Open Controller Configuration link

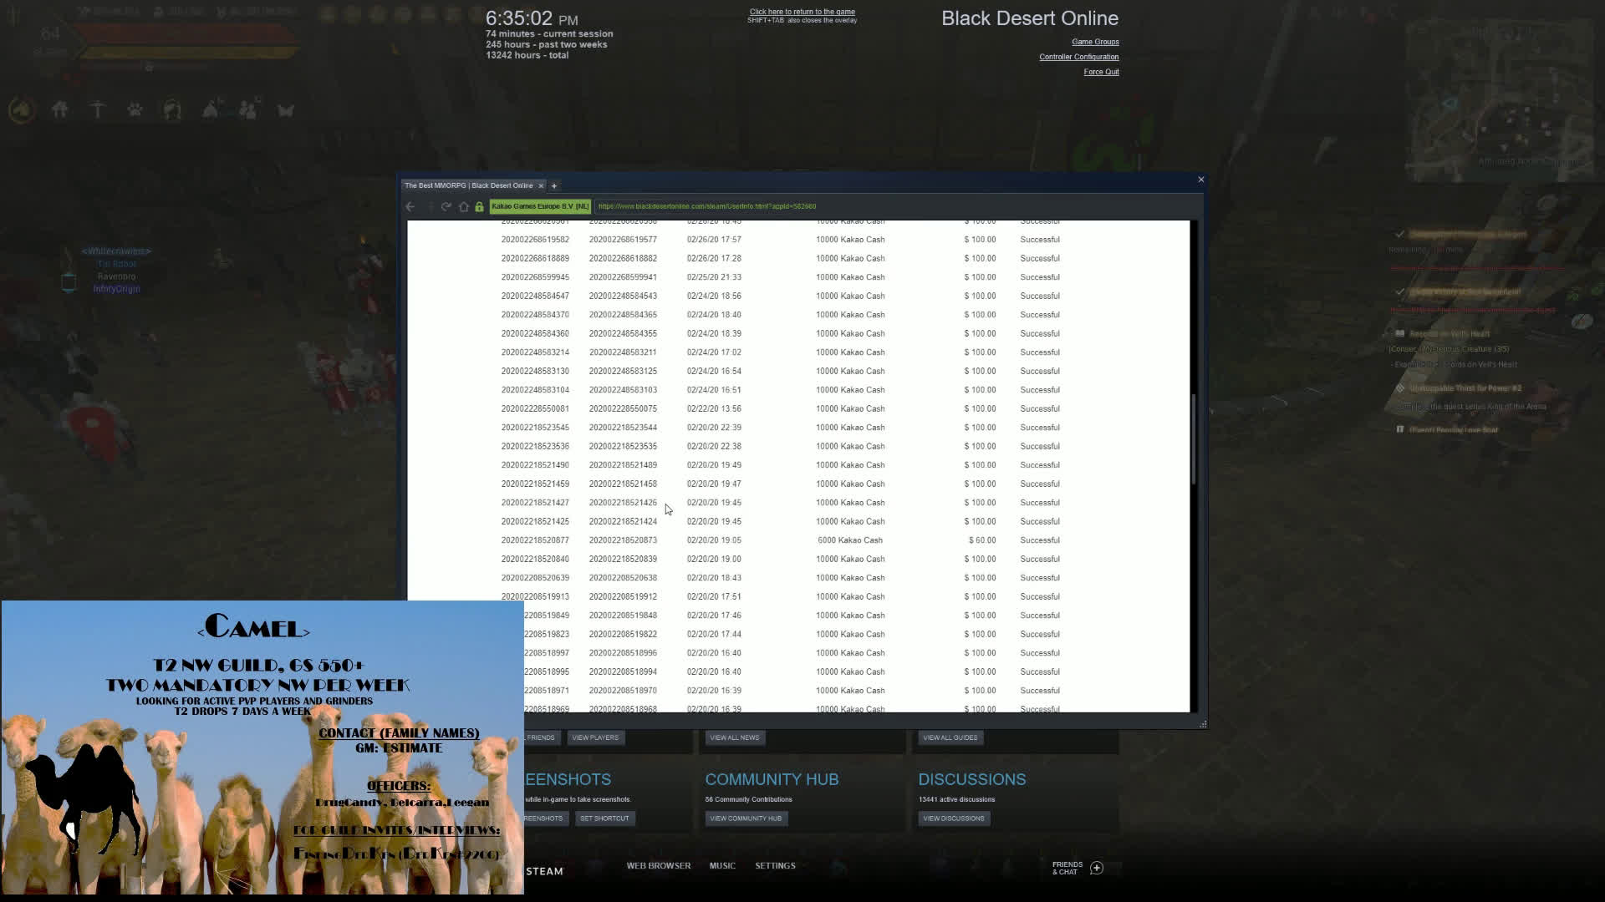point(1078,57)
